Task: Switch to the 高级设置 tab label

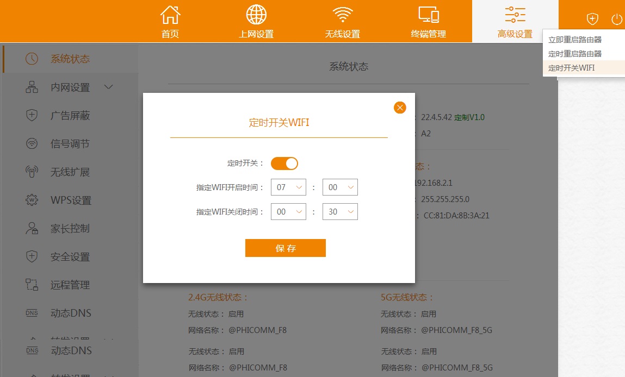Action: coord(515,34)
